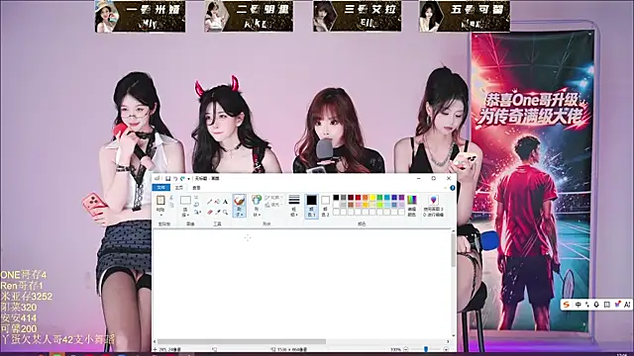
Task: Click the Undo arrow in title bar
Action: point(175,178)
